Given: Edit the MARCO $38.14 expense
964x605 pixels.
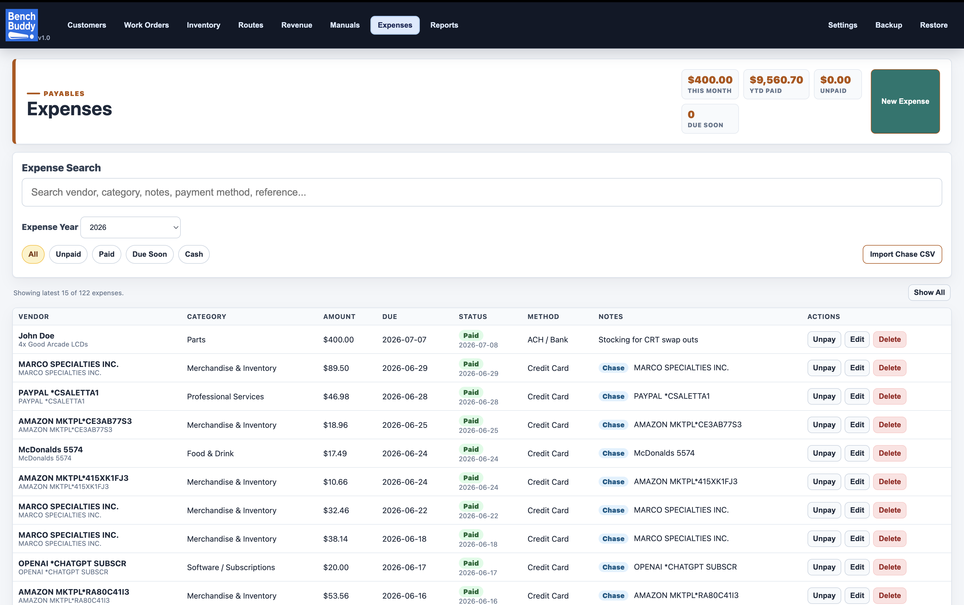Looking at the screenshot, I should [857, 539].
